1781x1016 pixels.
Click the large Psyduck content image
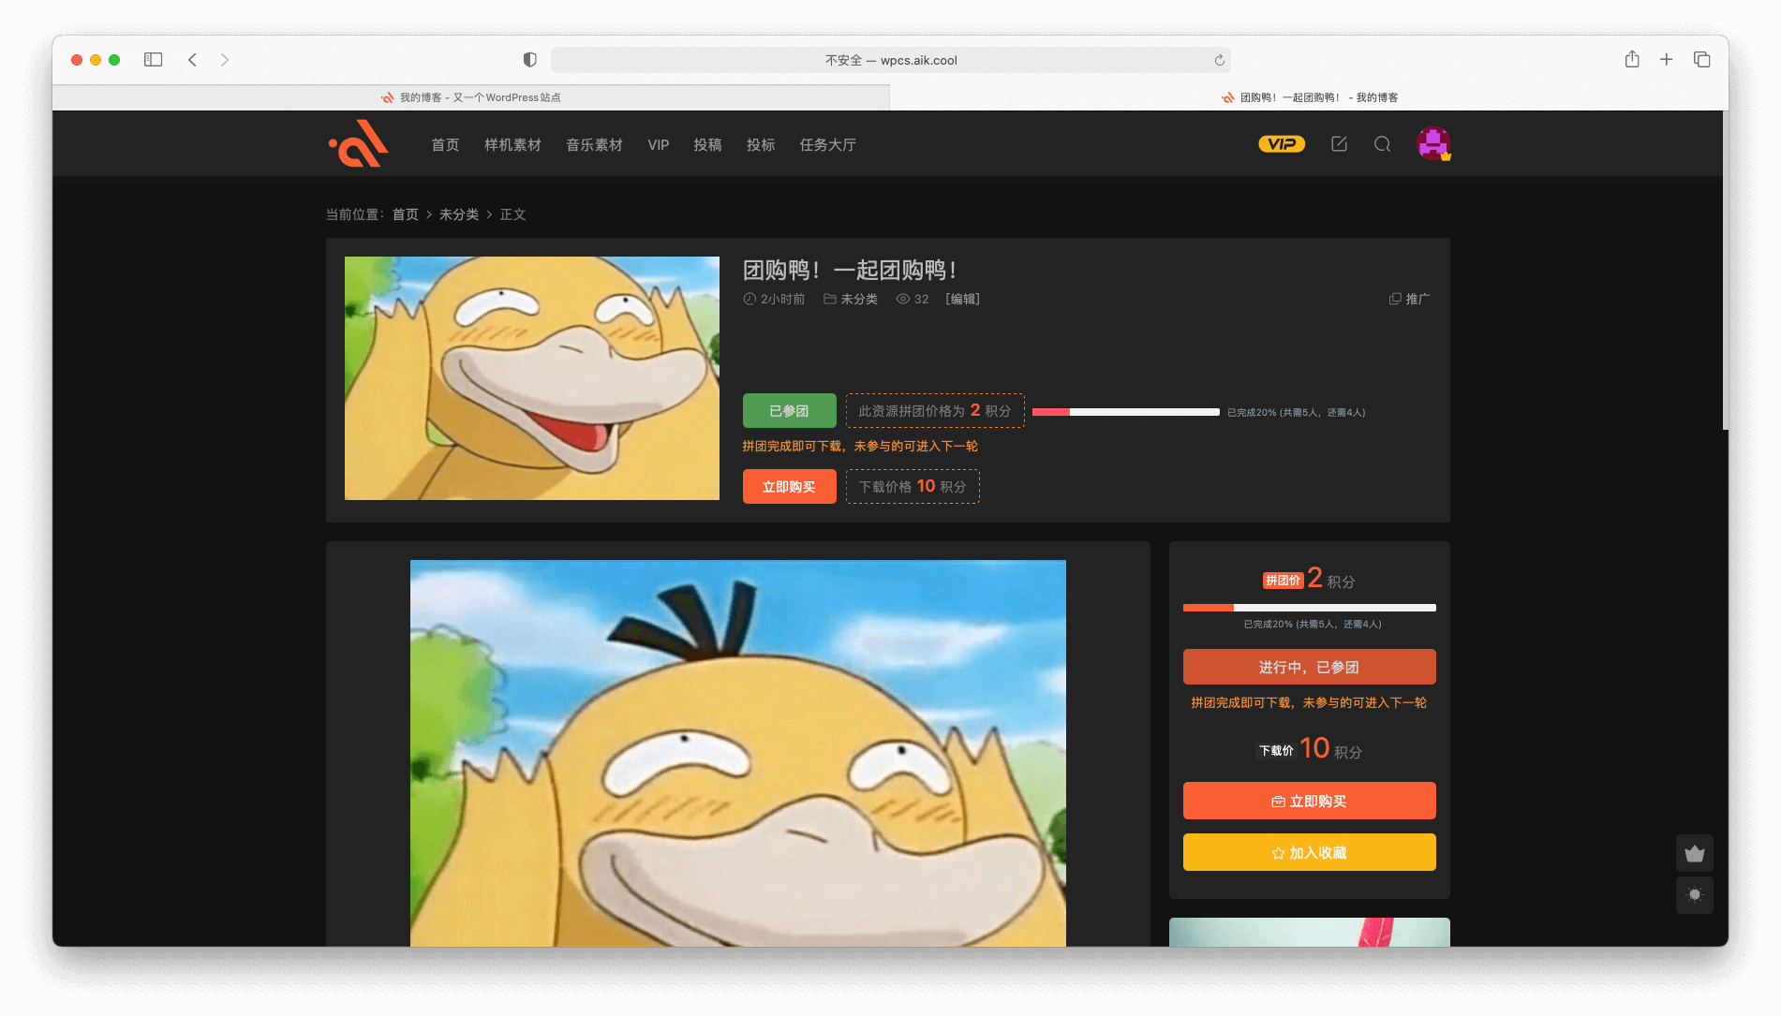tap(737, 753)
